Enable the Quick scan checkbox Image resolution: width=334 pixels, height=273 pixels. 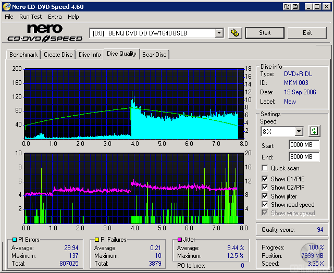click(x=265, y=168)
